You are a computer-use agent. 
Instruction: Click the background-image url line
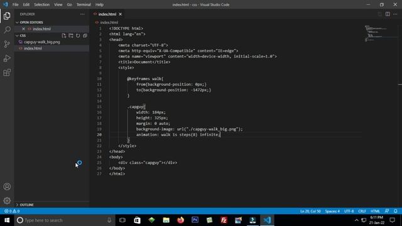189,129
